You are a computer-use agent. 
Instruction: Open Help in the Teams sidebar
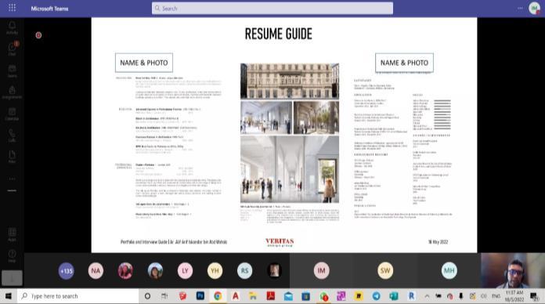[12, 256]
